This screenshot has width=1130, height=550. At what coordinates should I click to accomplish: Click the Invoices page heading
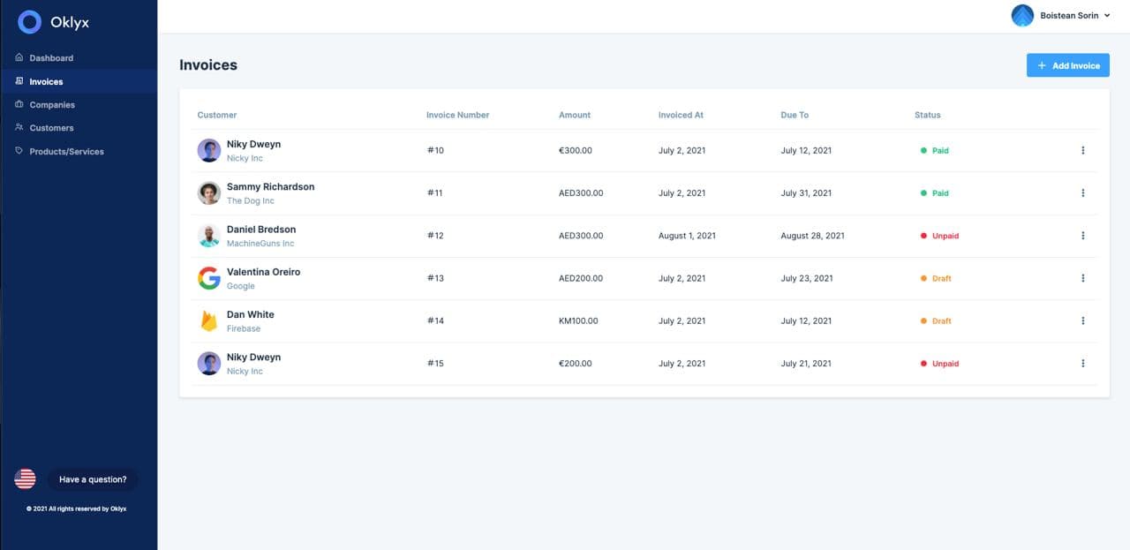pos(208,64)
